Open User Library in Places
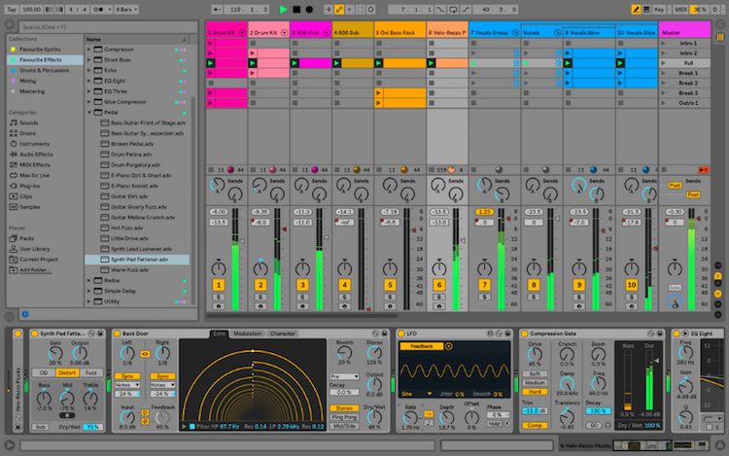Viewport: 729px width, 456px height. pyautogui.click(x=34, y=249)
